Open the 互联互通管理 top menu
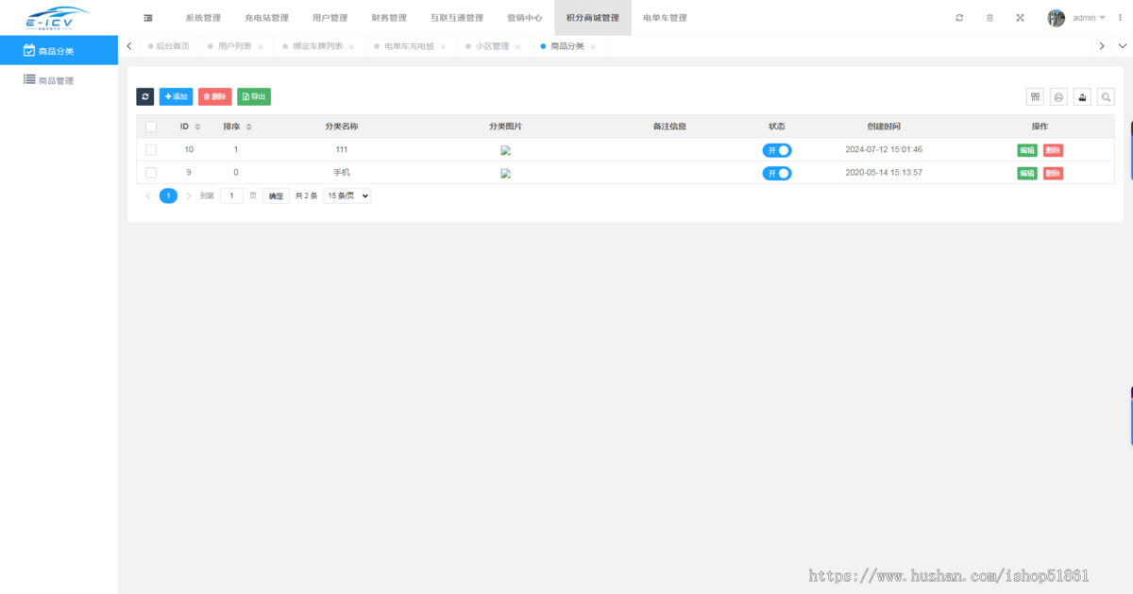This screenshot has height=594, width=1133. [457, 18]
